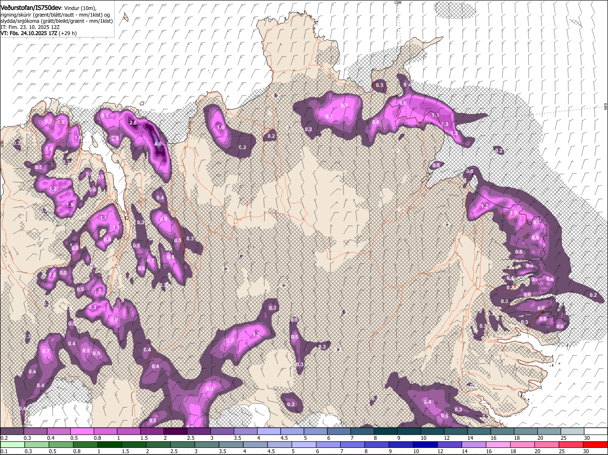Click the '30' label under upper legend row
Viewport: 608px width, 455px height.
(587, 438)
